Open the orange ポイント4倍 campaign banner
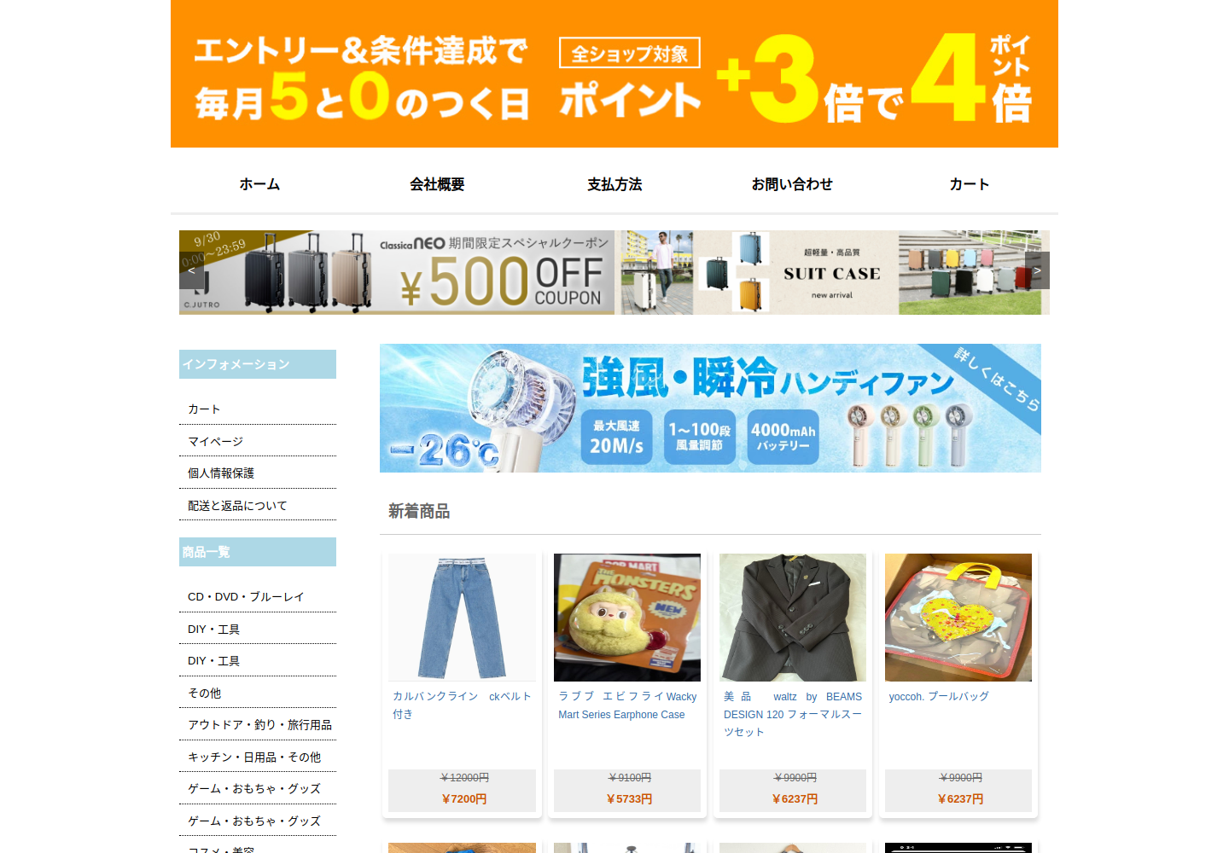The height and width of the screenshot is (853, 1229). click(x=614, y=74)
